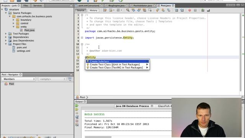Expand the boundary package
This screenshot has height=138, width=245.
(x=13, y=20)
